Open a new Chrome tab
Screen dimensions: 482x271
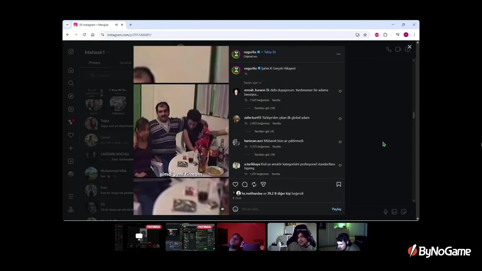130,25
